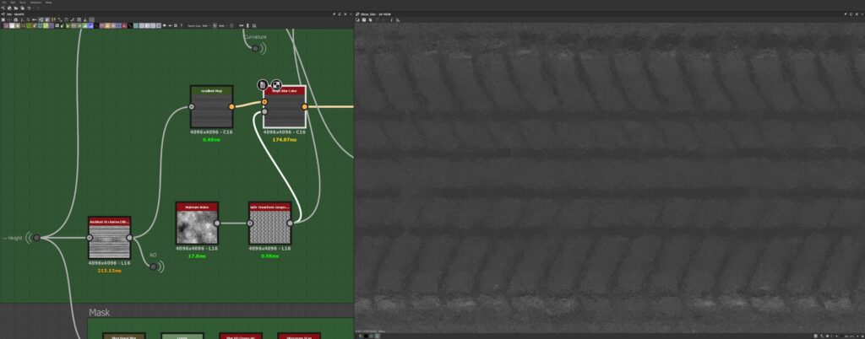
Task: Click the Slope Blur Color node's orange output port
Action: click(304, 107)
